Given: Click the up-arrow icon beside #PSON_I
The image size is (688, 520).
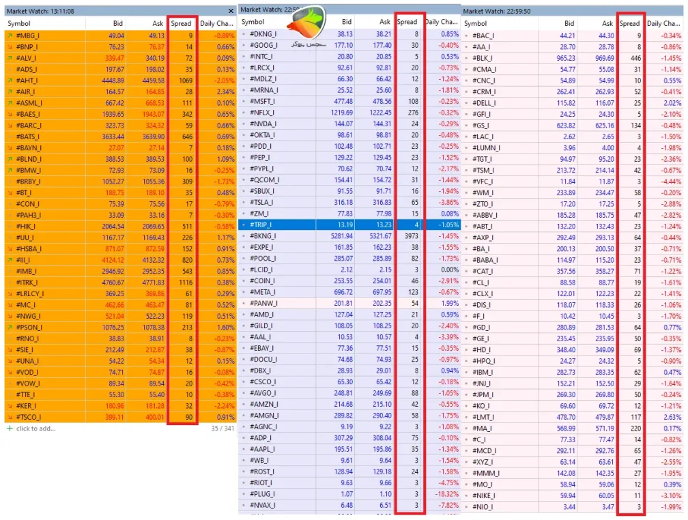Looking at the screenshot, I should (x=10, y=328).
